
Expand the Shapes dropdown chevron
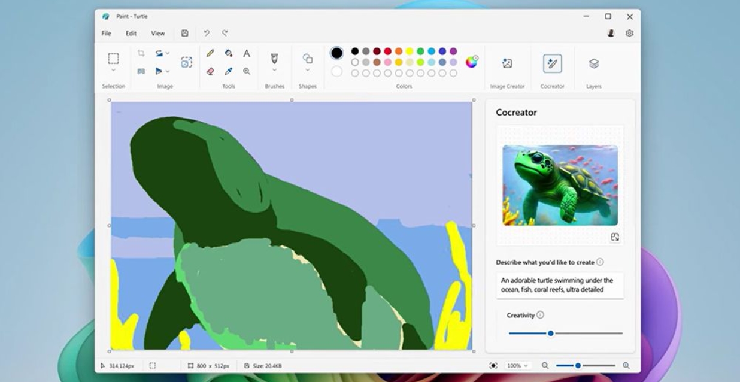point(308,71)
